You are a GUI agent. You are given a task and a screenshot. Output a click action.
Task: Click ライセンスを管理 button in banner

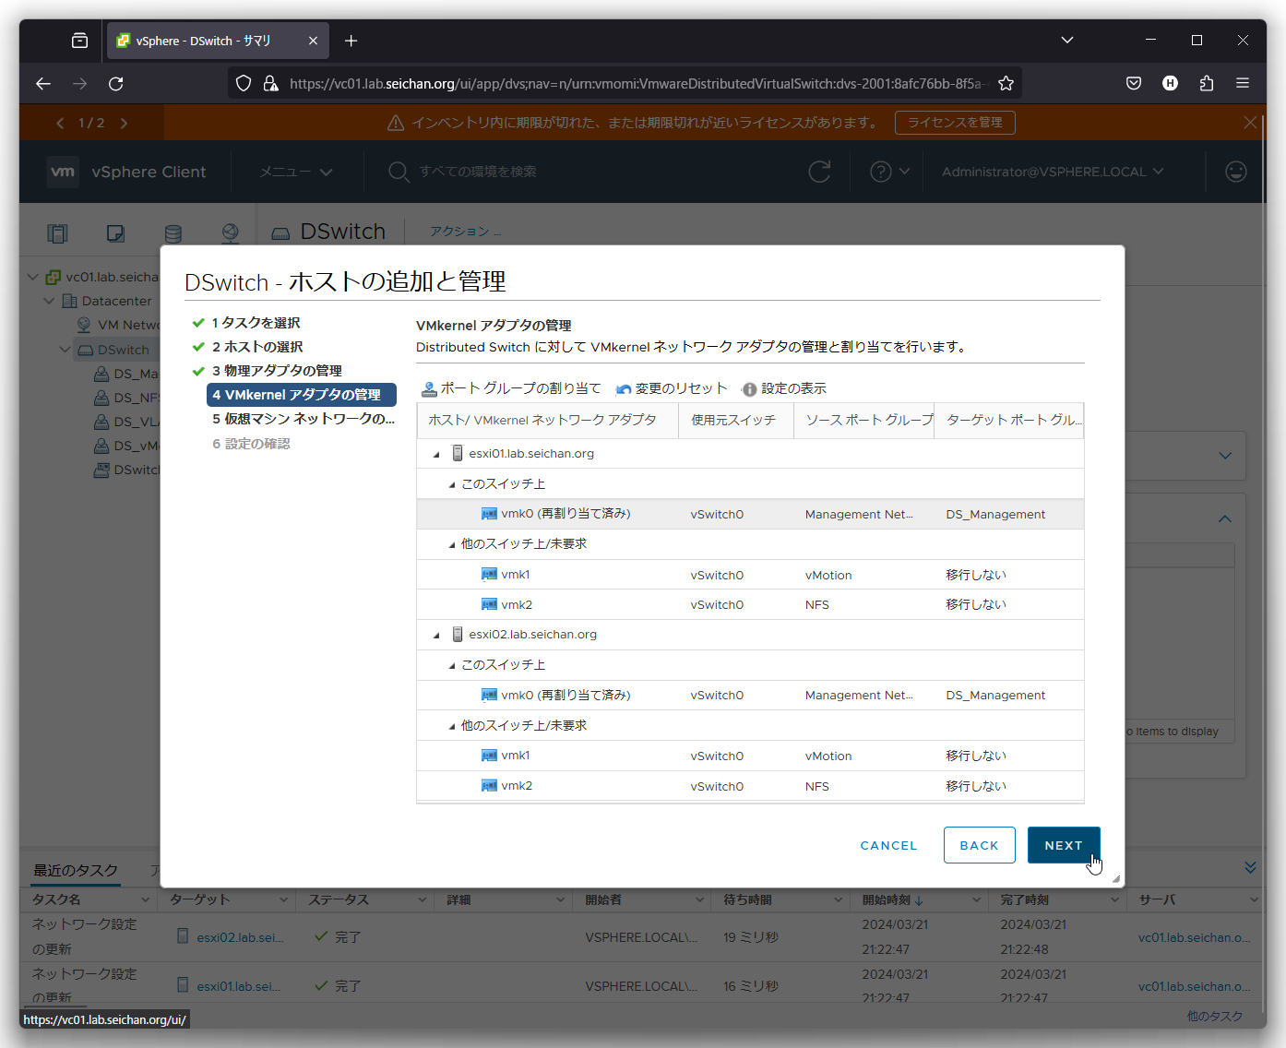(x=955, y=123)
